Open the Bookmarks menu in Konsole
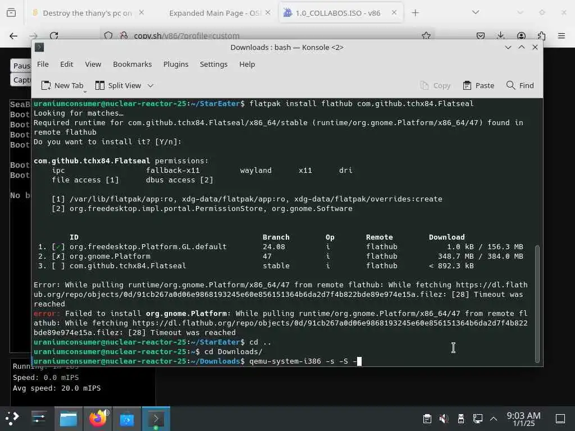The width and height of the screenshot is (575, 431). pos(132,64)
